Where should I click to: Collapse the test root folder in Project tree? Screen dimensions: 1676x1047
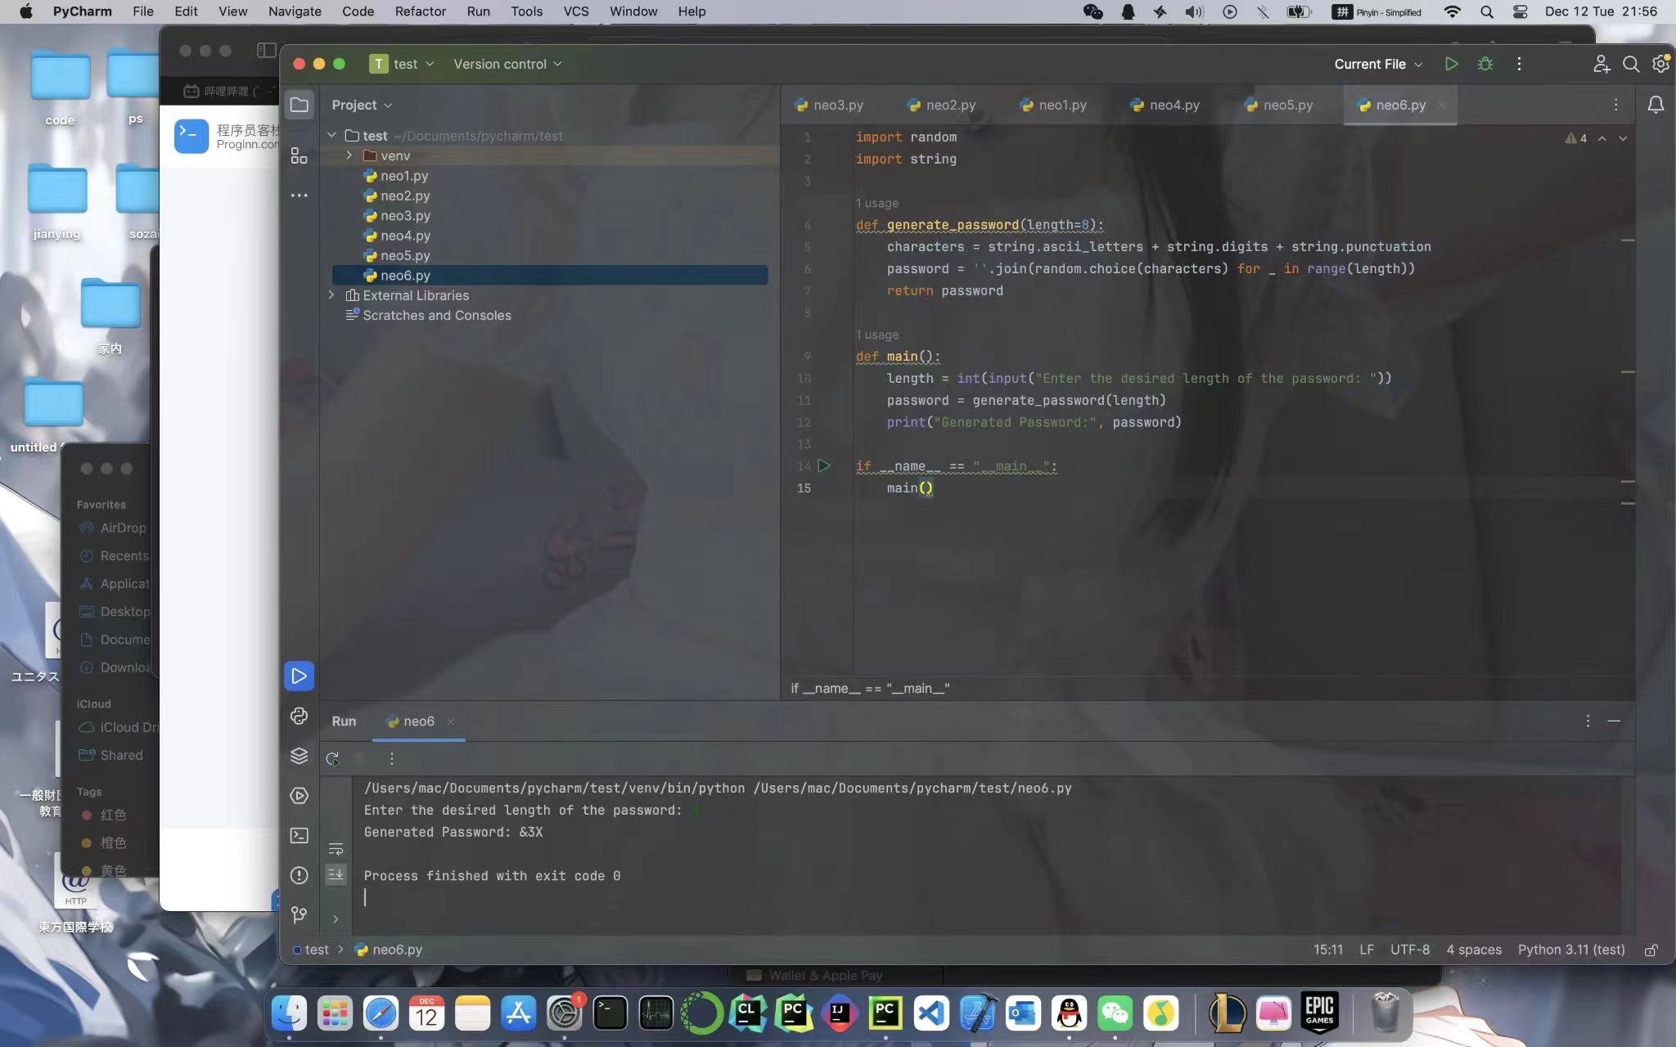pos(332,135)
